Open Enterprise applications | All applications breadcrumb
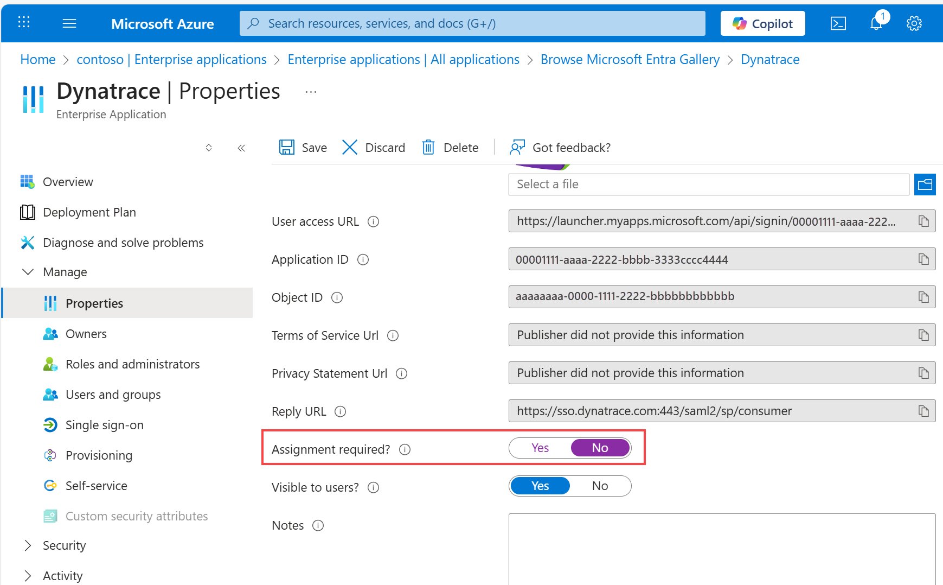This screenshot has width=943, height=585. click(403, 60)
